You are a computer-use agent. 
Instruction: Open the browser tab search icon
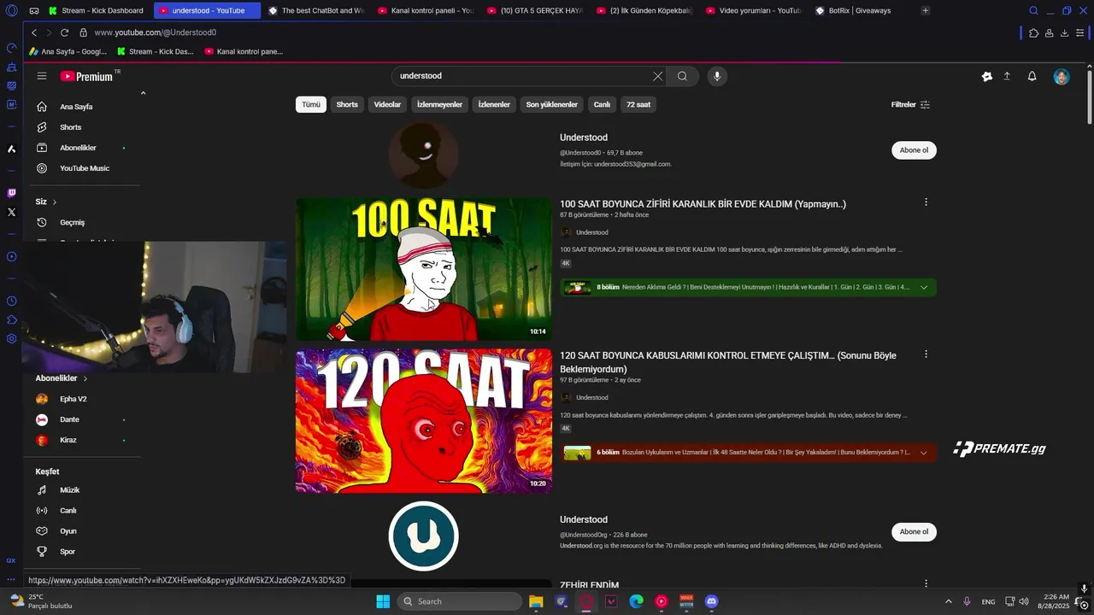[x=1033, y=10]
